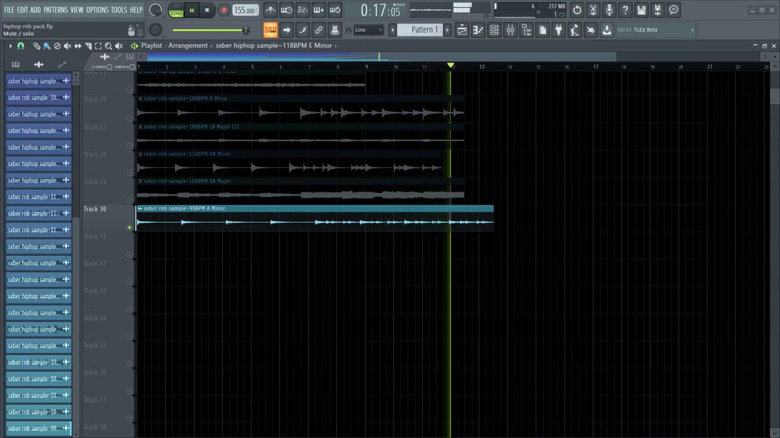
Task: Open the ADD menu
Action: 35,10
